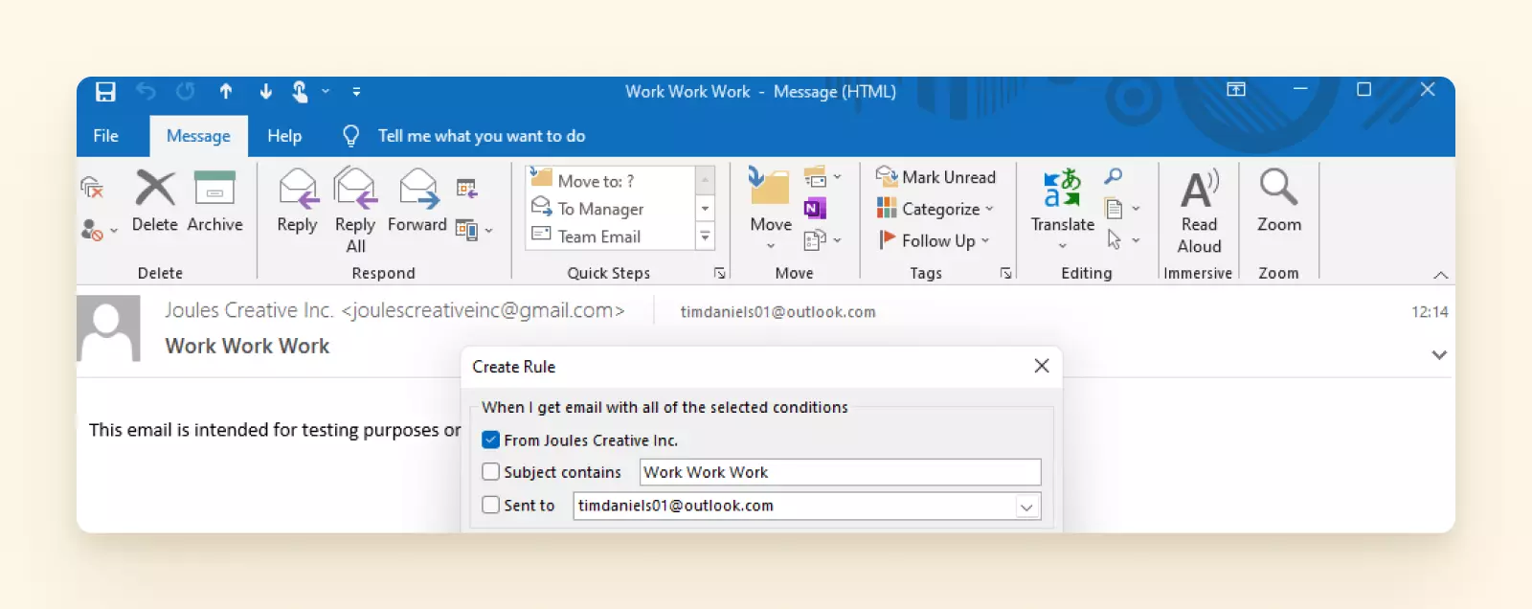Click the Translate button
This screenshot has height=609, width=1532.
[1063, 209]
